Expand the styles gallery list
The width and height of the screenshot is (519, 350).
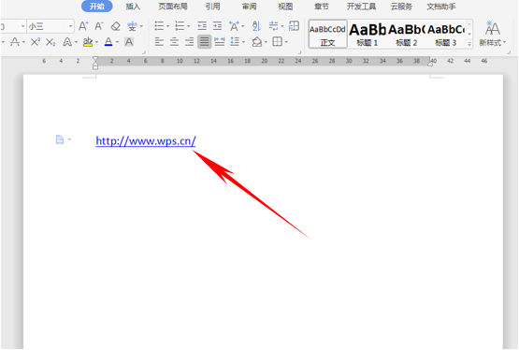pyautogui.click(x=469, y=44)
